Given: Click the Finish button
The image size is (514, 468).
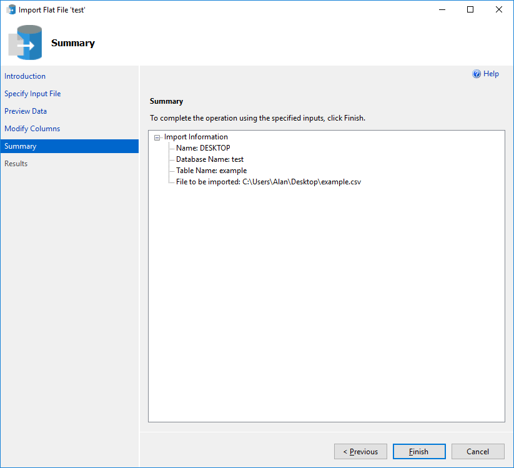Looking at the screenshot, I should (x=419, y=451).
